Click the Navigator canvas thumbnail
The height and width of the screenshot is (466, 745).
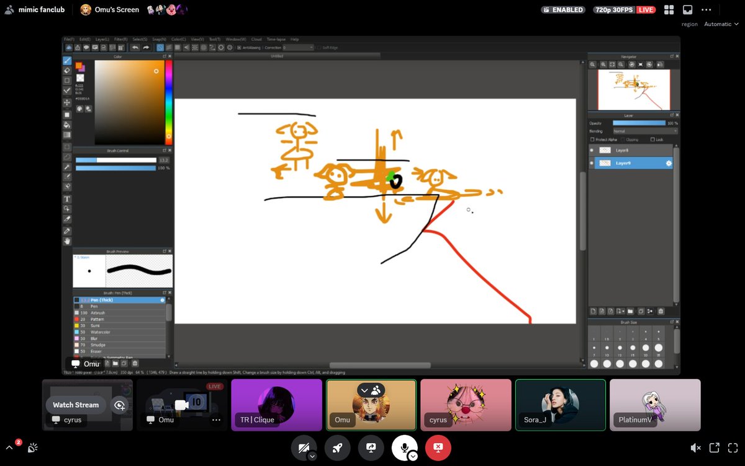[634, 89]
